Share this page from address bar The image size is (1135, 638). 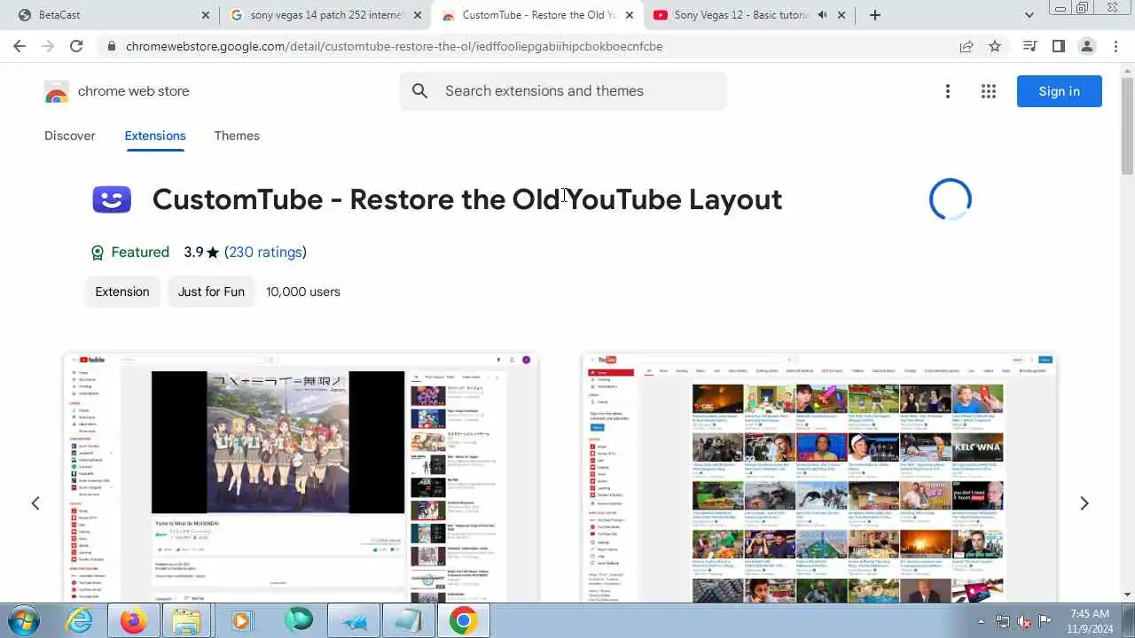coord(967,46)
